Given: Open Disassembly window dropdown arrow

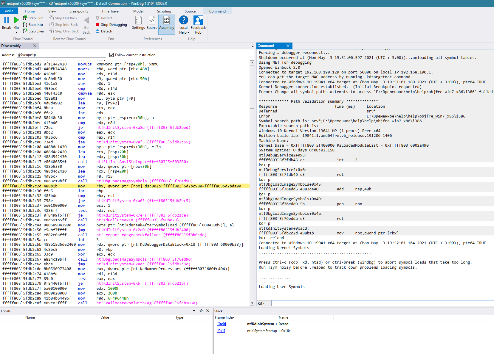Looking at the screenshot, I should click(x=253, y=46).
